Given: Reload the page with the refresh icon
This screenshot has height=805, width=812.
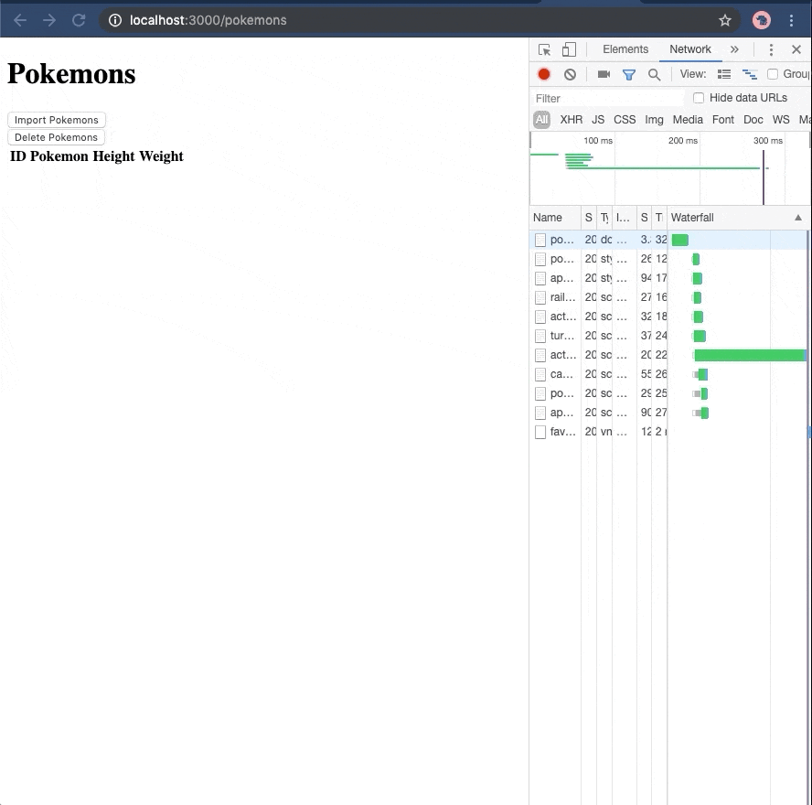Looking at the screenshot, I should click(79, 20).
